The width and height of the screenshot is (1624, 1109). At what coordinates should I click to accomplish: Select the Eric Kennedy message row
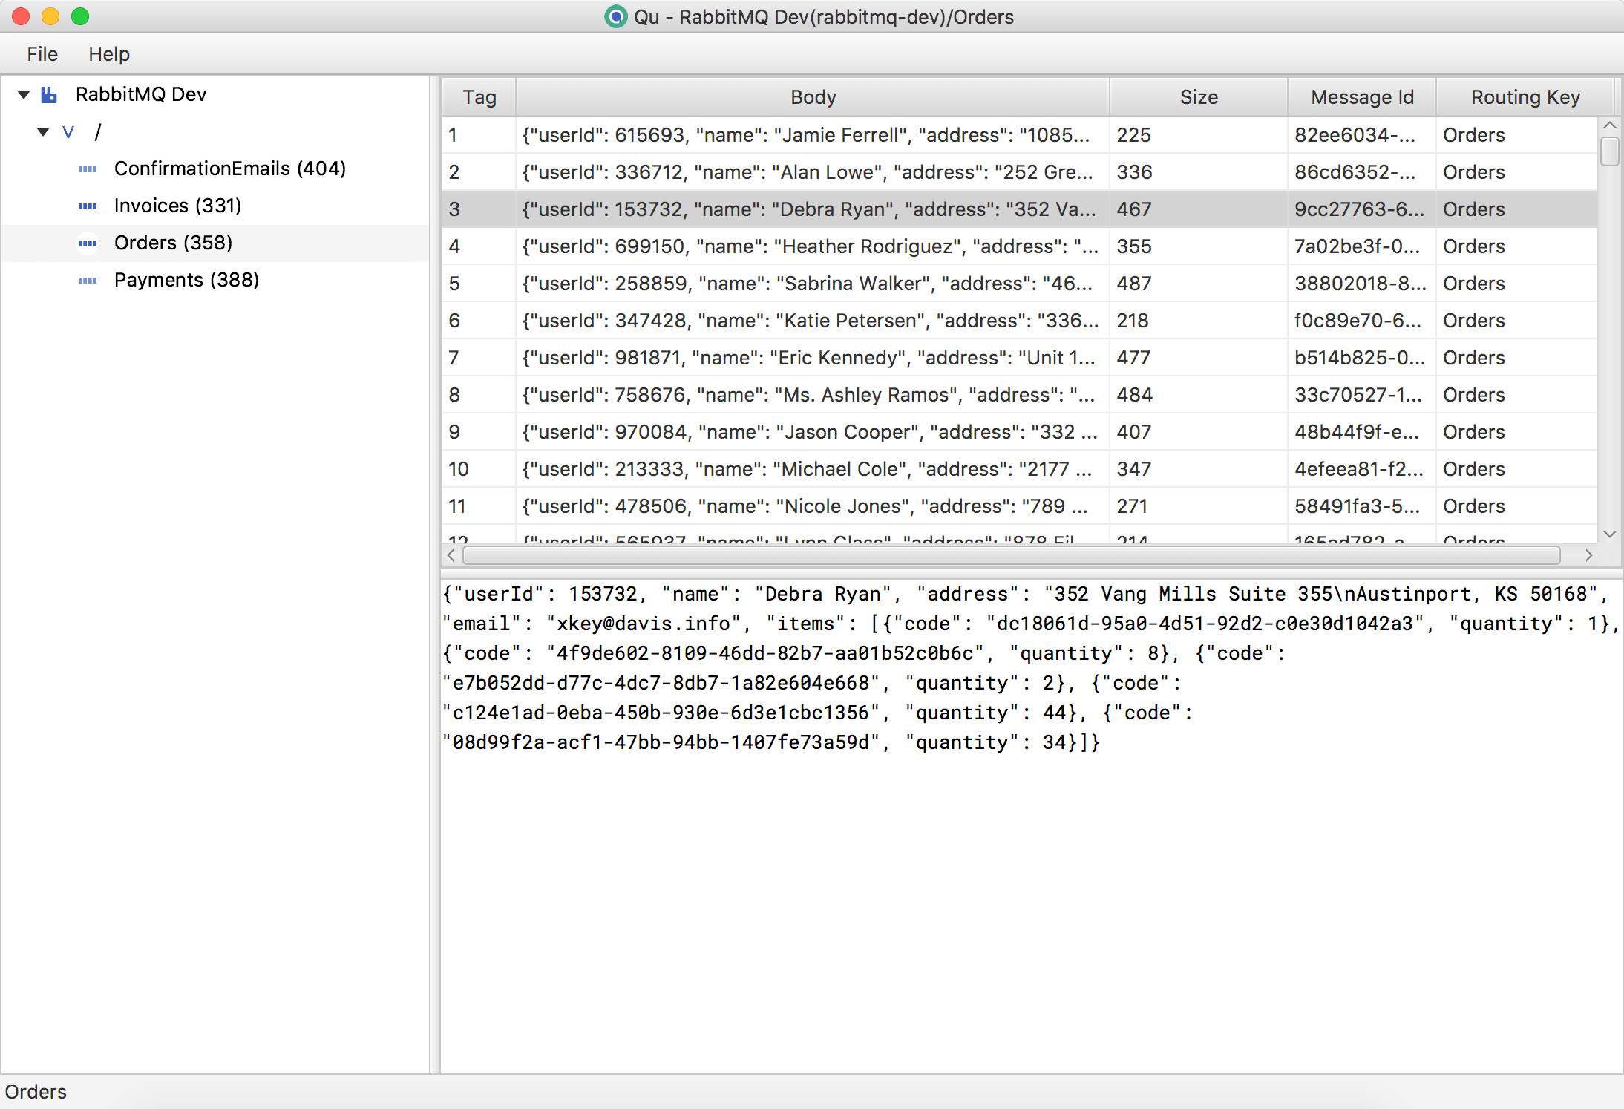(1020, 358)
